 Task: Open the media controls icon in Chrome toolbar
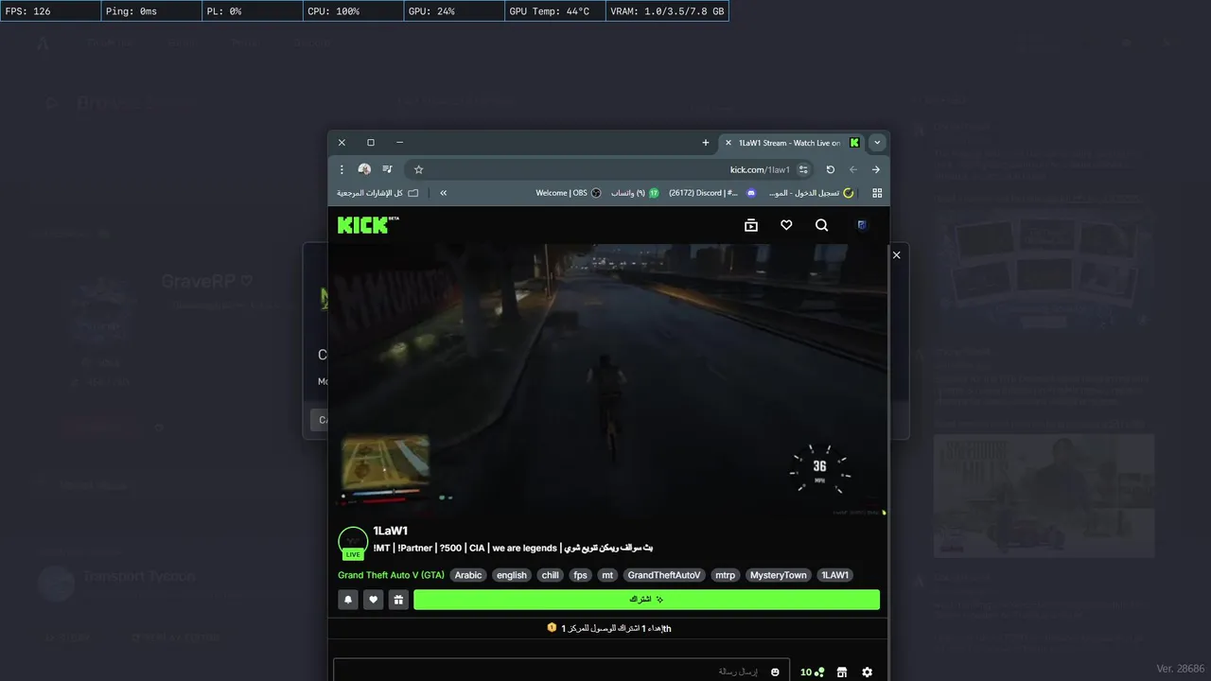pos(387,169)
